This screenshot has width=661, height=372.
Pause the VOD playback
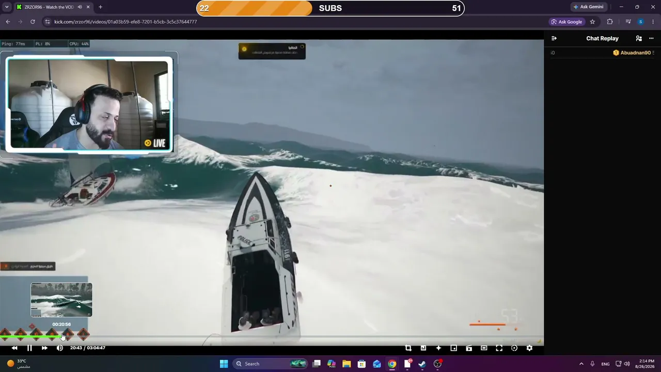tap(29, 348)
